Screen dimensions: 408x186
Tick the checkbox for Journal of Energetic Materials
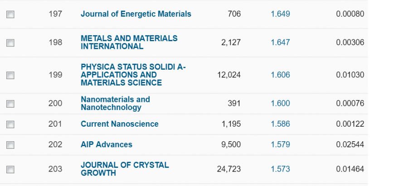coord(10,14)
